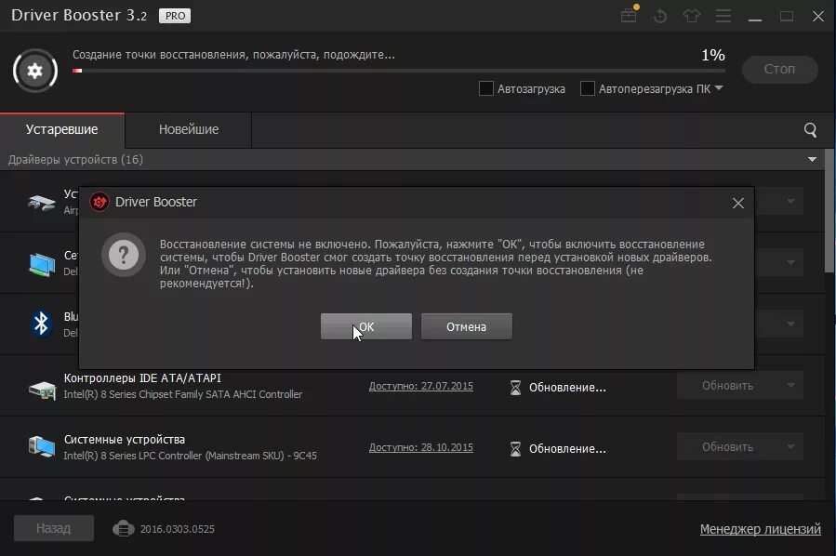Viewport: 836px width, 556px height.
Task: Open the Rescue restore icon in title bar
Action: click(x=660, y=16)
